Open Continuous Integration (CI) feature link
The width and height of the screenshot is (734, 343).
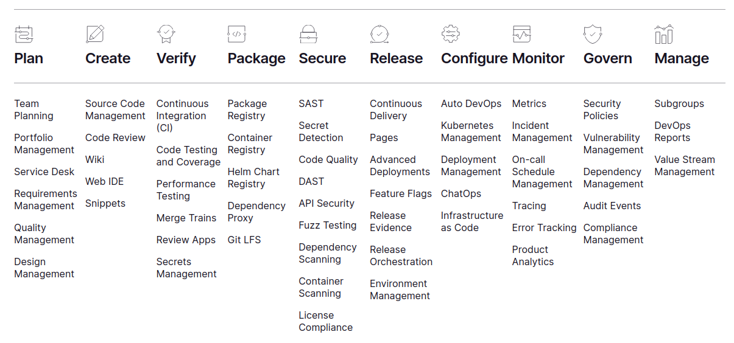click(x=182, y=116)
